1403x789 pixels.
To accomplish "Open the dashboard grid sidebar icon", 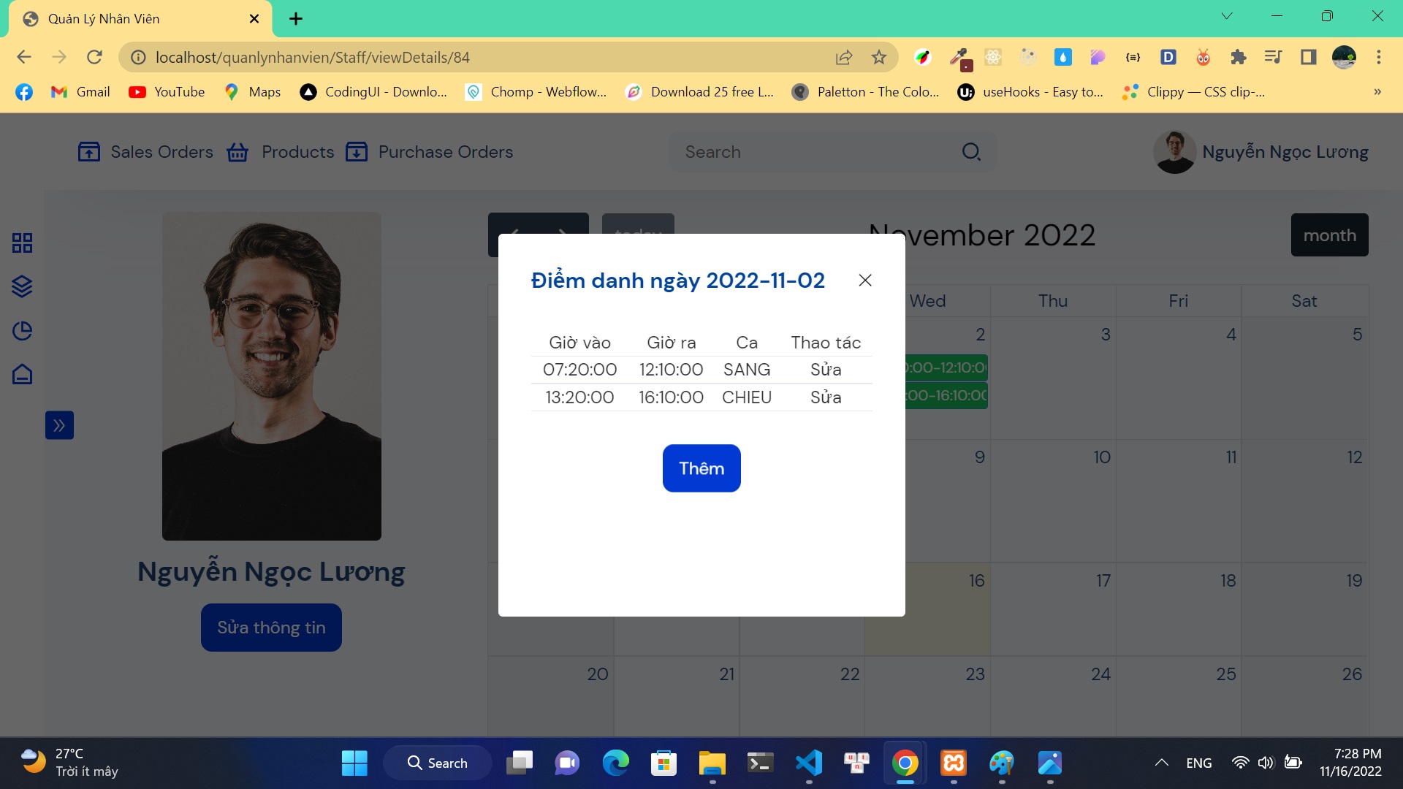I will 22,243.
